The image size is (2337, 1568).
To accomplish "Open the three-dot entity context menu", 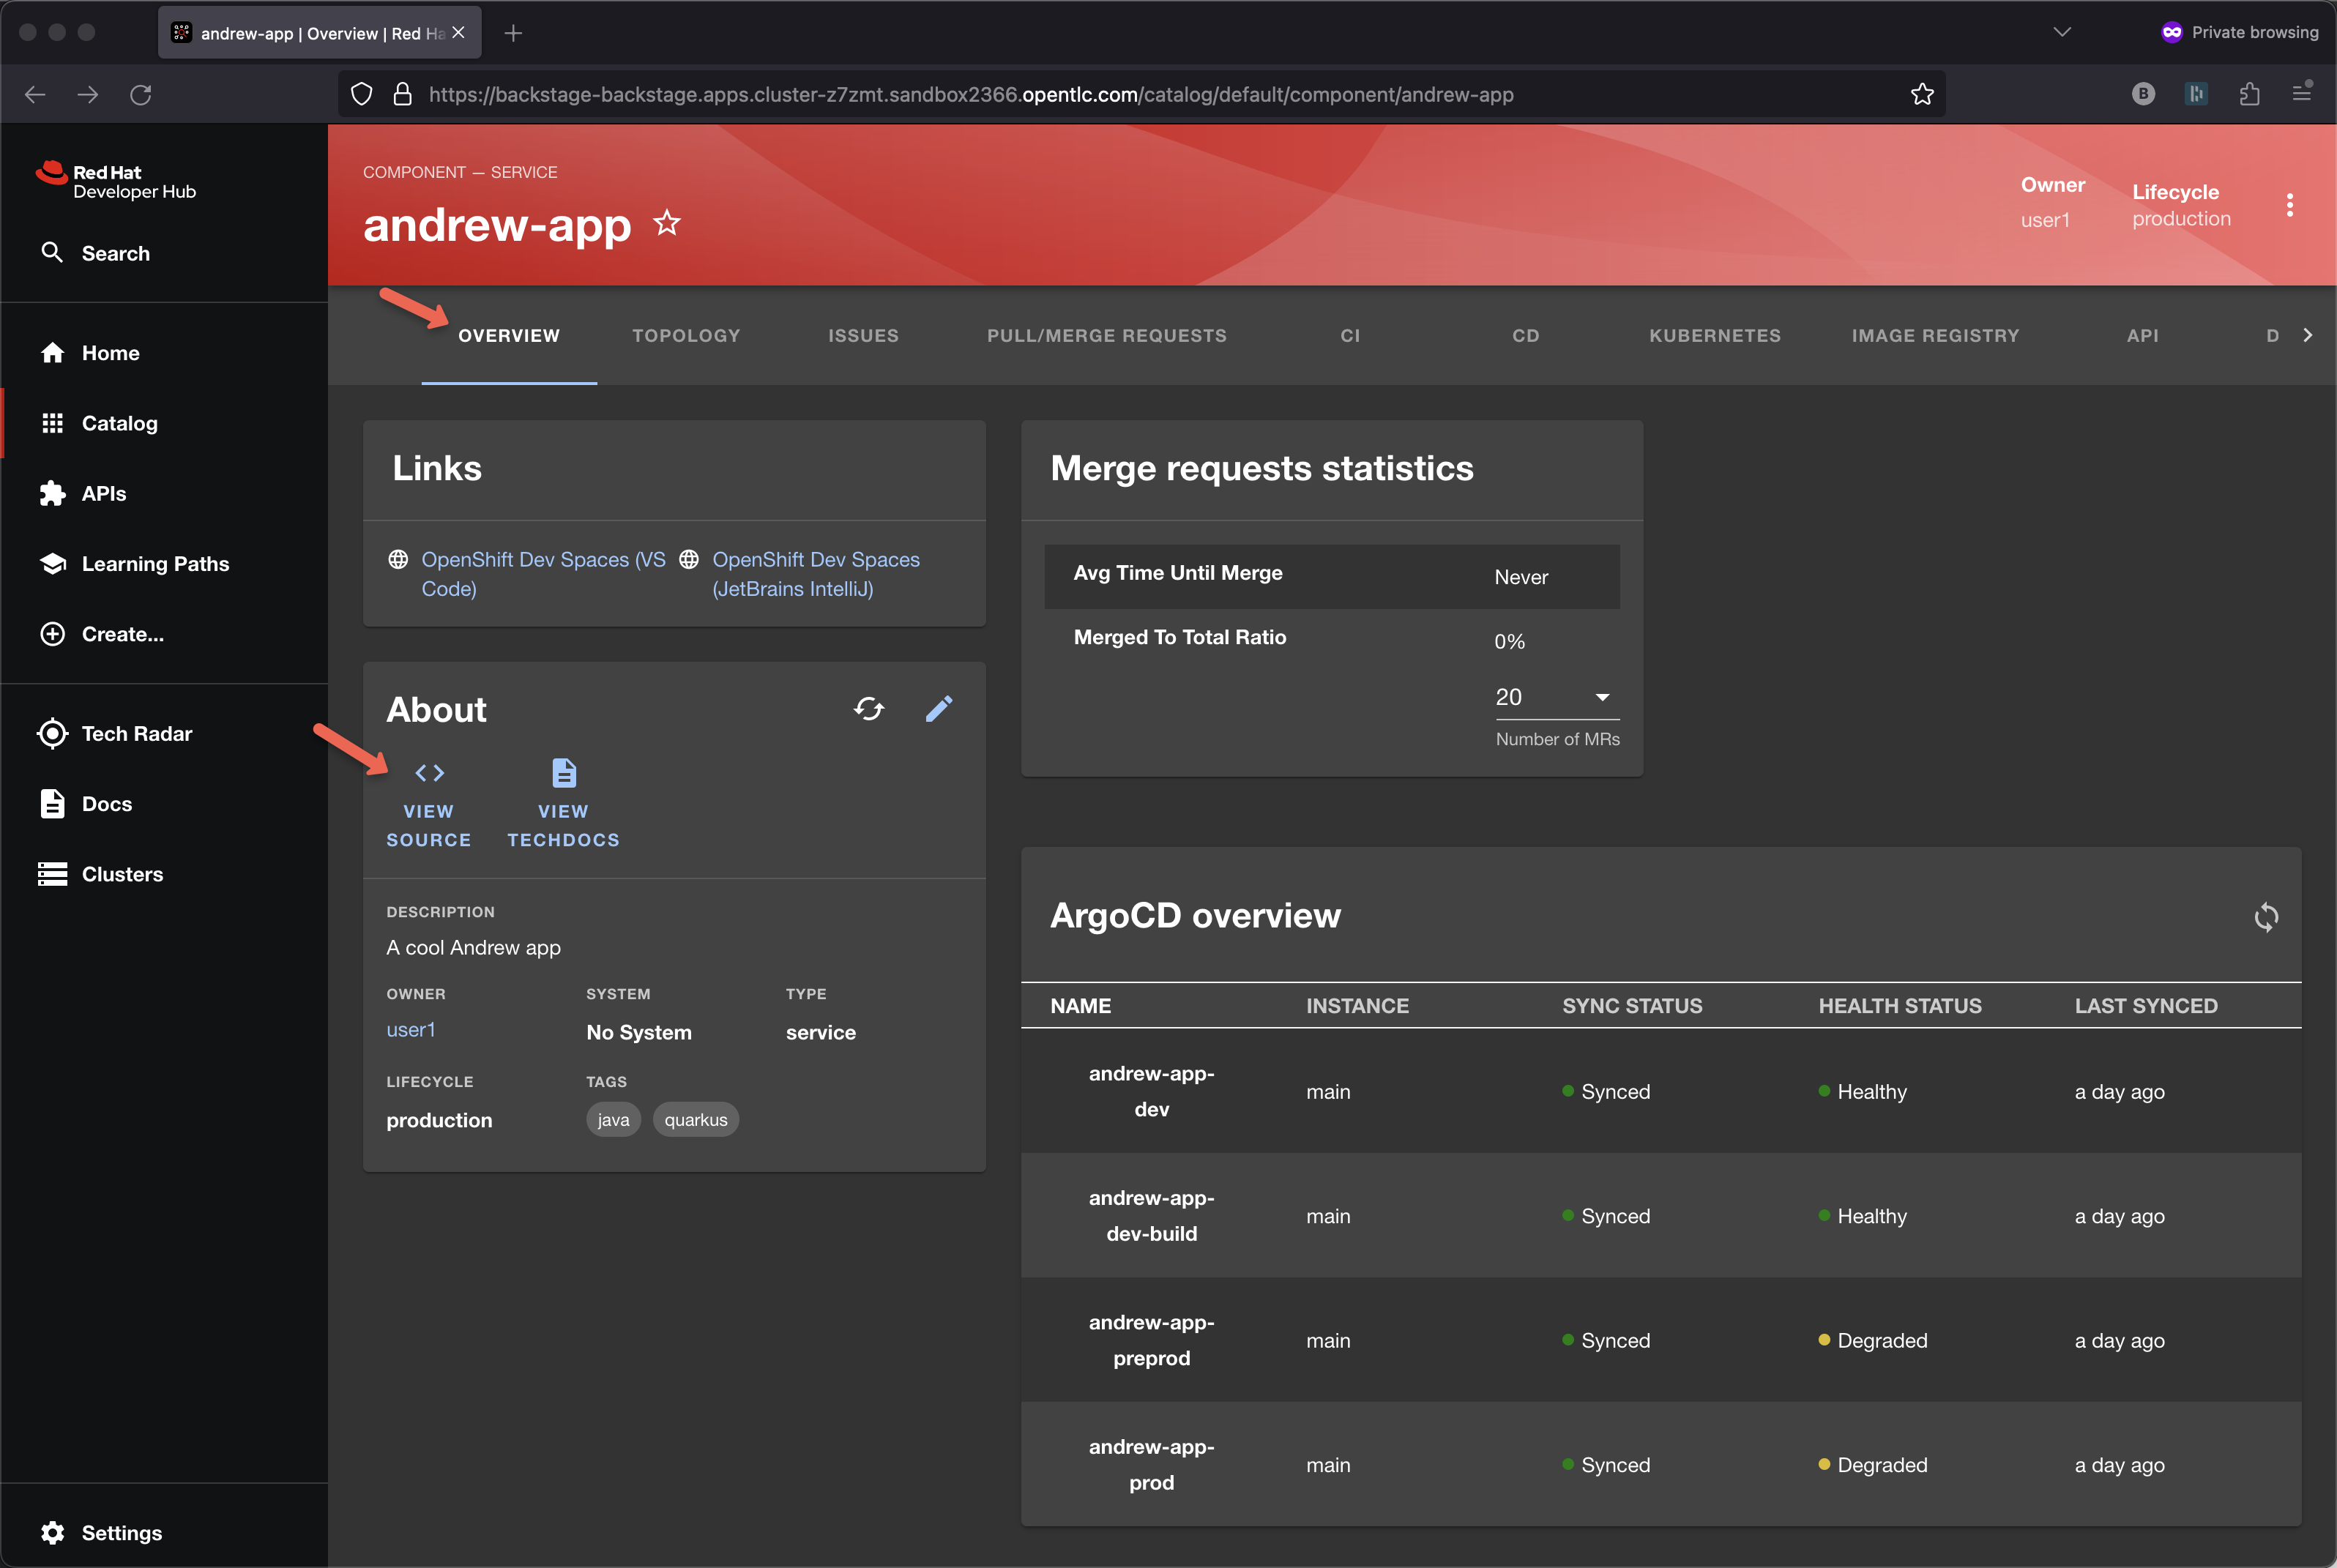I will click(x=2290, y=205).
